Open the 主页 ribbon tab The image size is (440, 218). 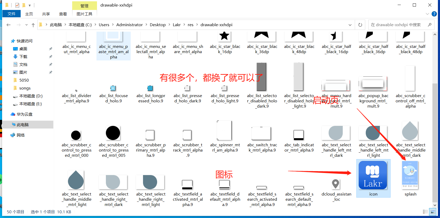[x=29, y=14]
